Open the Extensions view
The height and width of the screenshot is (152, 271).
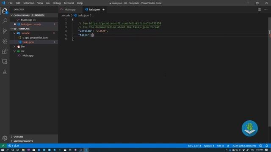(5, 52)
